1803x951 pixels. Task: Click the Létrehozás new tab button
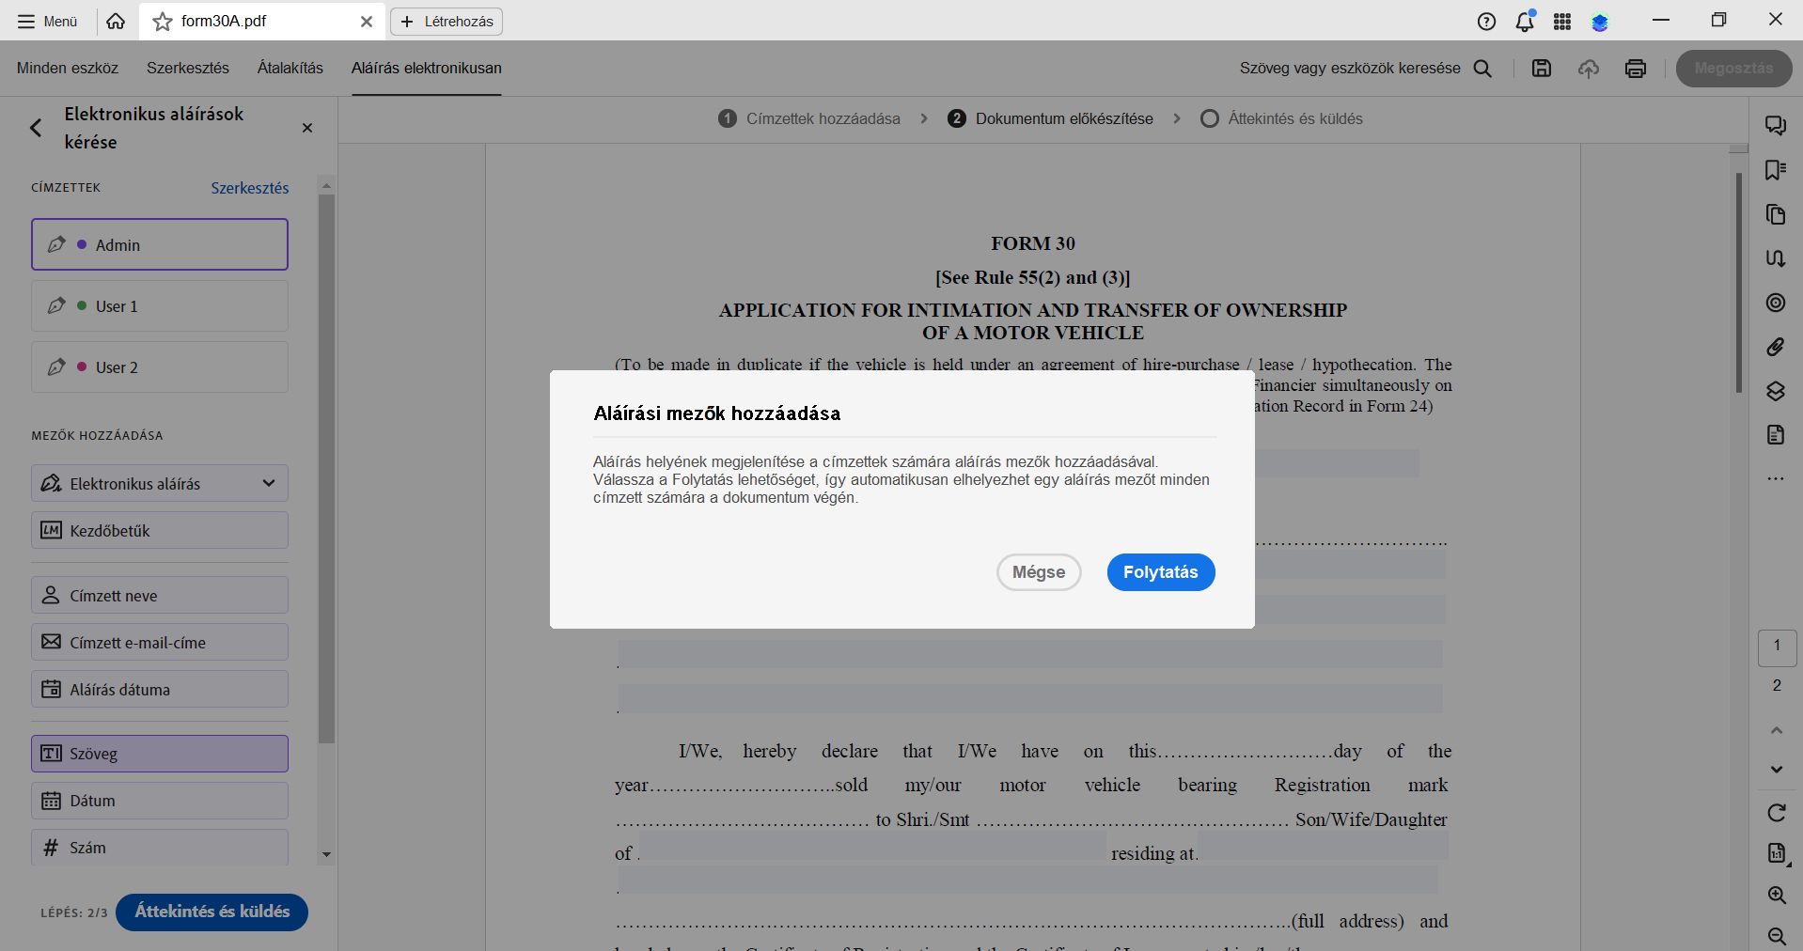click(x=447, y=22)
